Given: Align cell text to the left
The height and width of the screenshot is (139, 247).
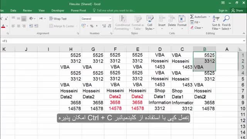Looking at the screenshot, I should [14, 26].
